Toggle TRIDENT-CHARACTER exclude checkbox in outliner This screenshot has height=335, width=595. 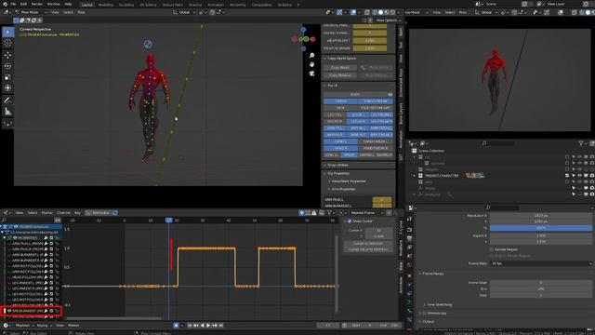pyautogui.click(x=567, y=176)
